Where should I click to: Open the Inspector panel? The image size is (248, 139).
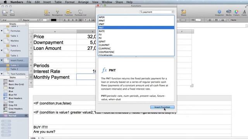[x=219, y=13]
